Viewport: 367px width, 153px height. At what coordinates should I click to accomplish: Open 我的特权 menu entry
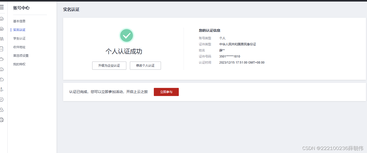pyautogui.click(x=19, y=64)
